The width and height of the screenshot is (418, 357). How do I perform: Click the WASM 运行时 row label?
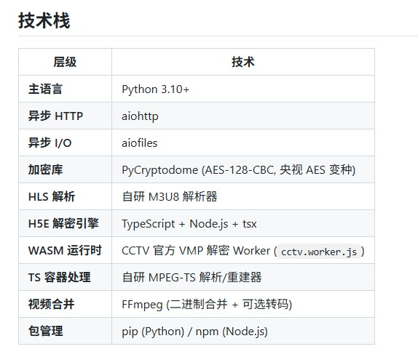[x=65, y=251]
